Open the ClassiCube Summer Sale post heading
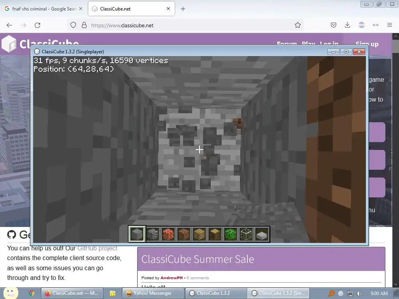 (x=198, y=259)
